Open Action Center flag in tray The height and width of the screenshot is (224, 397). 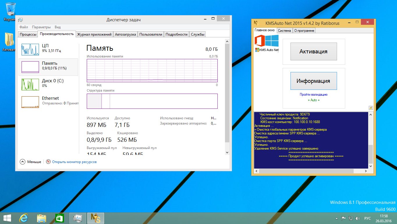click(x=343, y=218)
